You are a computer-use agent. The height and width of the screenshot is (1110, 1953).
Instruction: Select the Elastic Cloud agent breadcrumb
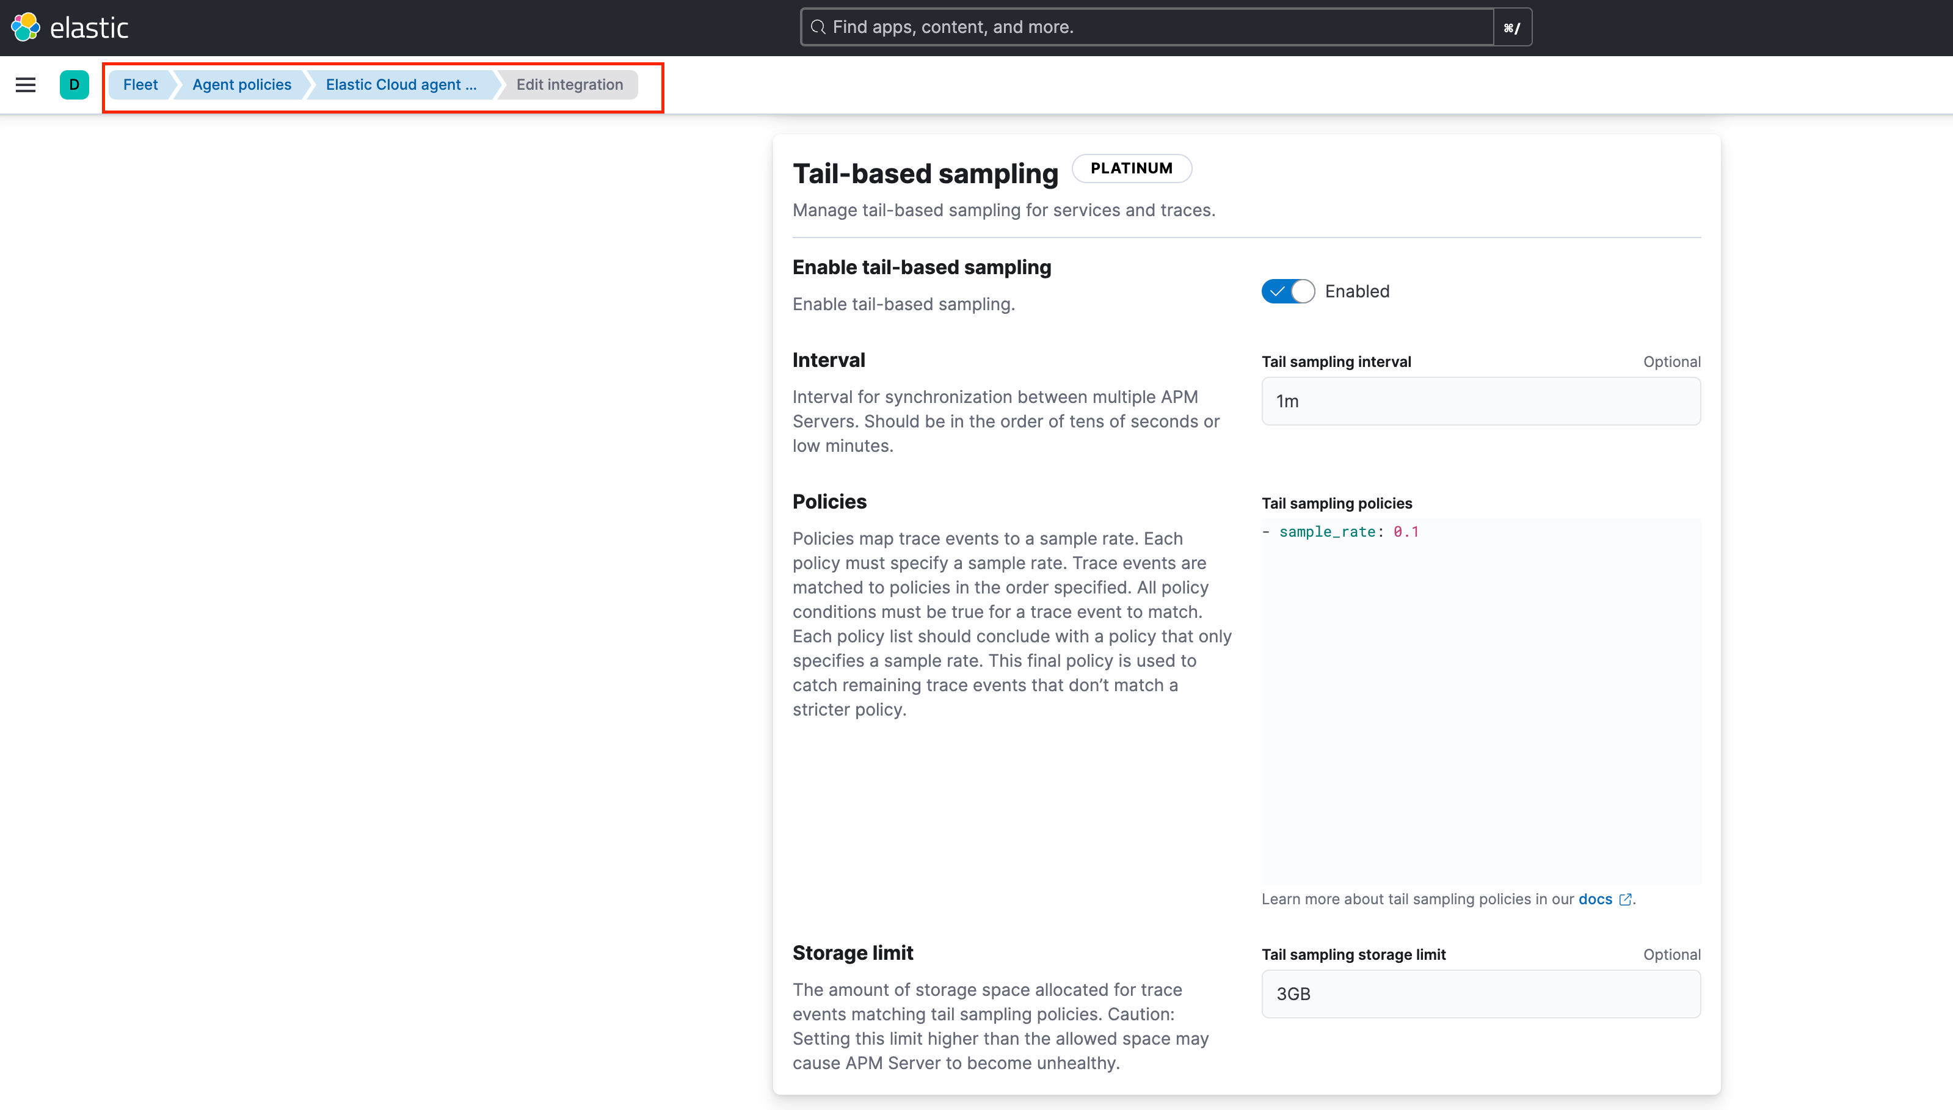click(401, 85)
